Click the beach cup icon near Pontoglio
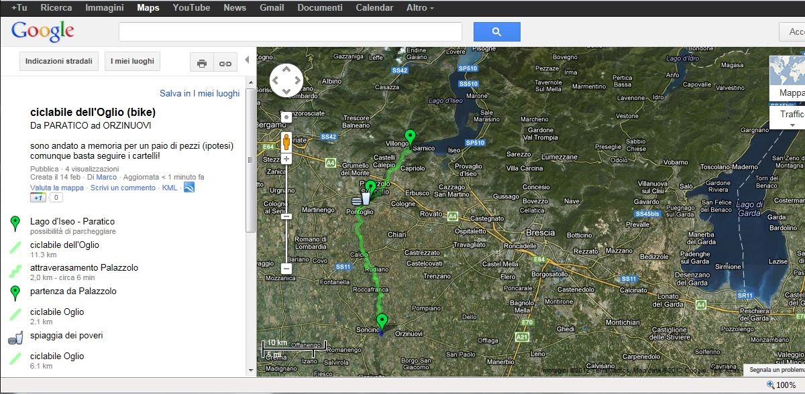This screenshot has width=805, height=394. (x=360, y=199)
